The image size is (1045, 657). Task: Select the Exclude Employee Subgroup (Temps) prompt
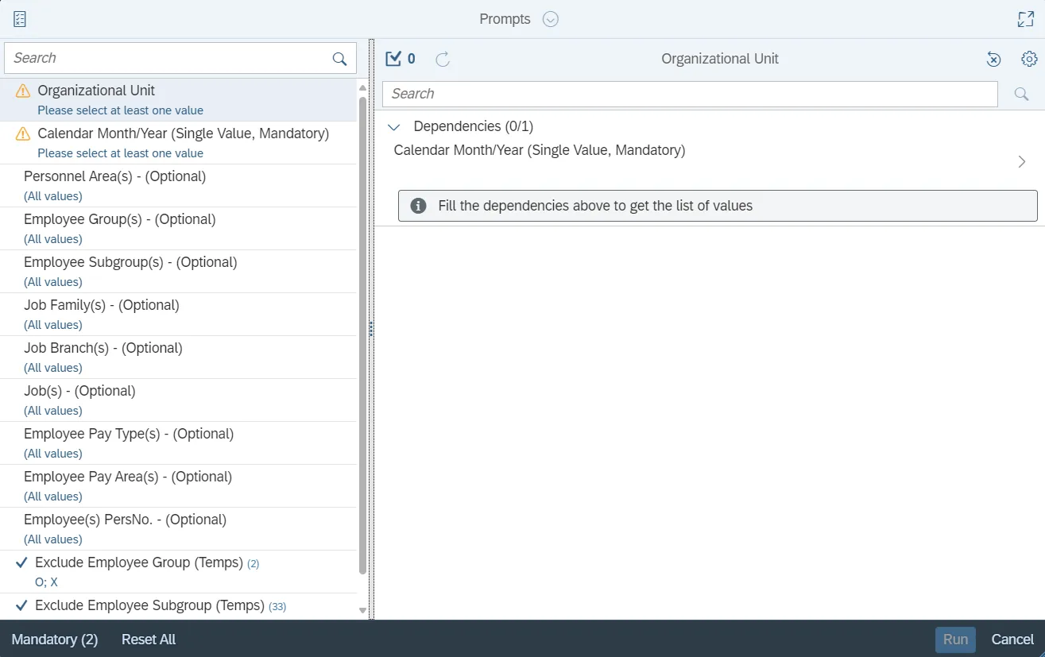tap(149, 605)
